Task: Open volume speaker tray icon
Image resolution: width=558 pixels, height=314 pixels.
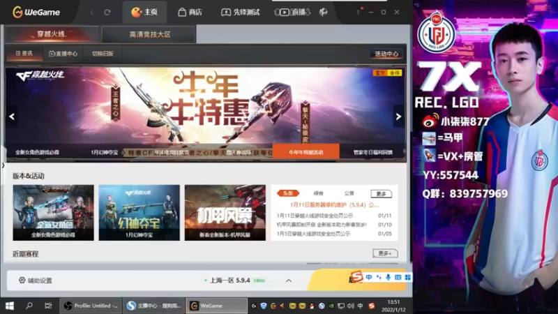Action: [351, 306]
